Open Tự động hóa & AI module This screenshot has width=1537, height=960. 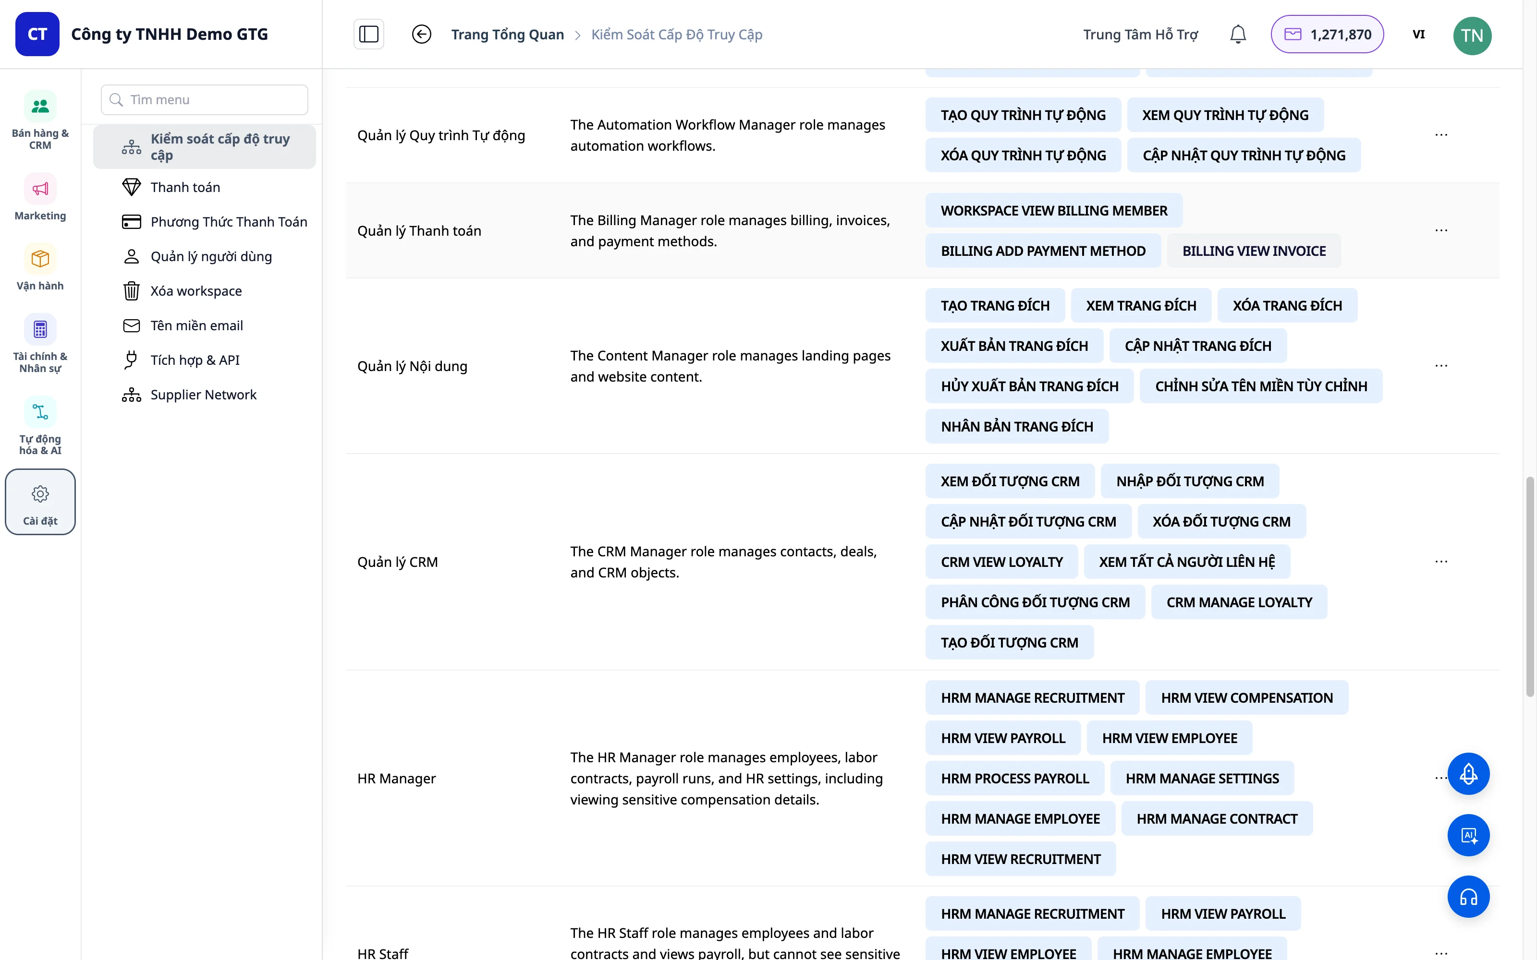40,426
